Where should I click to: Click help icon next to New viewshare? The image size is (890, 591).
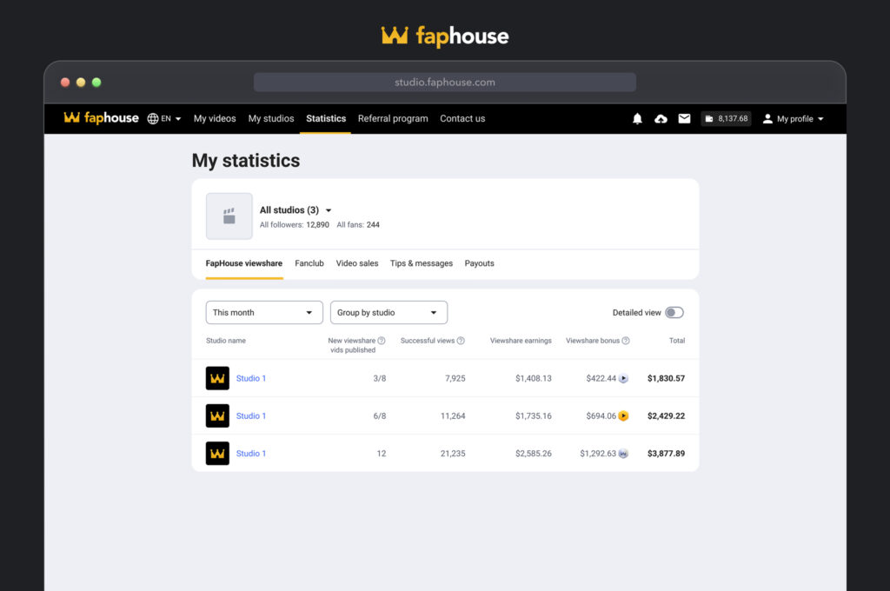(x=382, y=341)
